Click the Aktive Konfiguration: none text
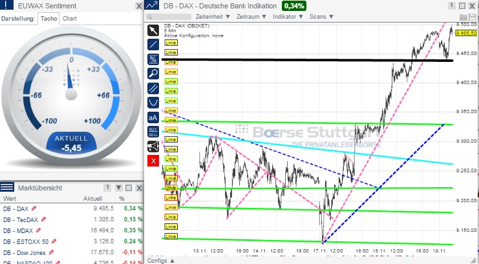Screen dimensions: 479x264 point(193,36)
